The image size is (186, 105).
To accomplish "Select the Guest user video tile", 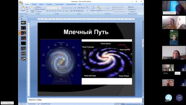I will (x=174, y=52).
